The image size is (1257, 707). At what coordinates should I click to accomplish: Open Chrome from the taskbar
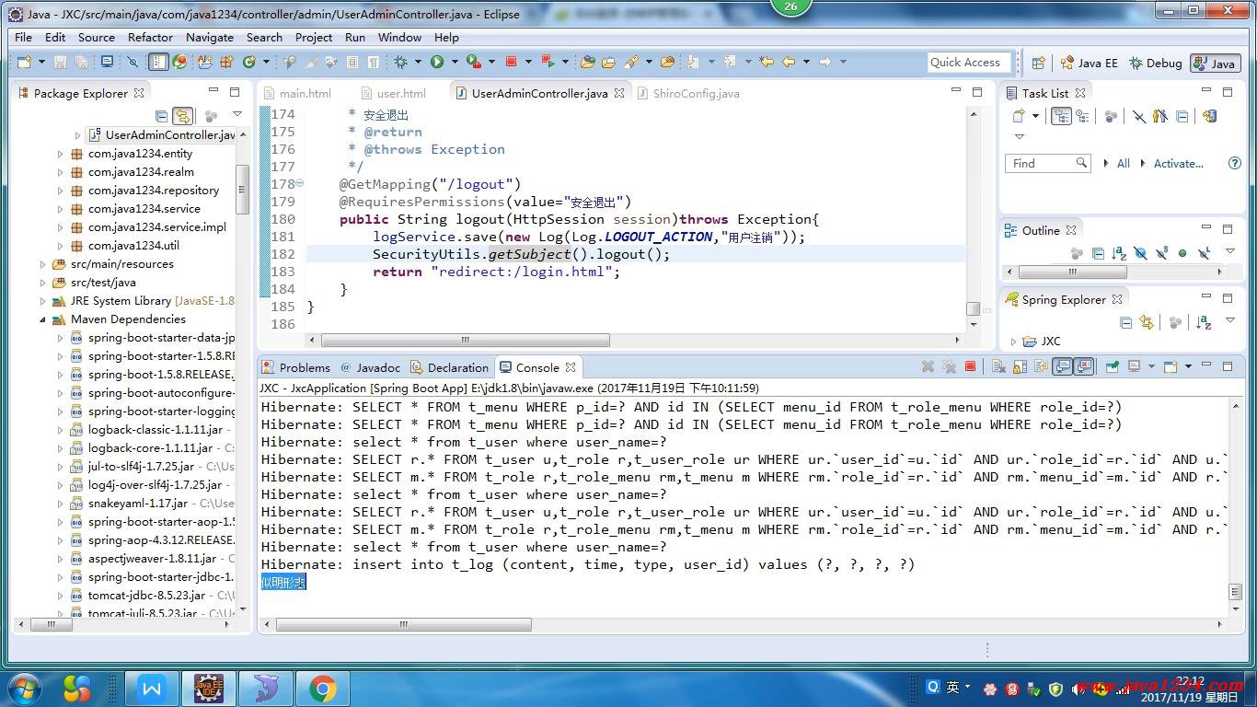pos(321,688)
